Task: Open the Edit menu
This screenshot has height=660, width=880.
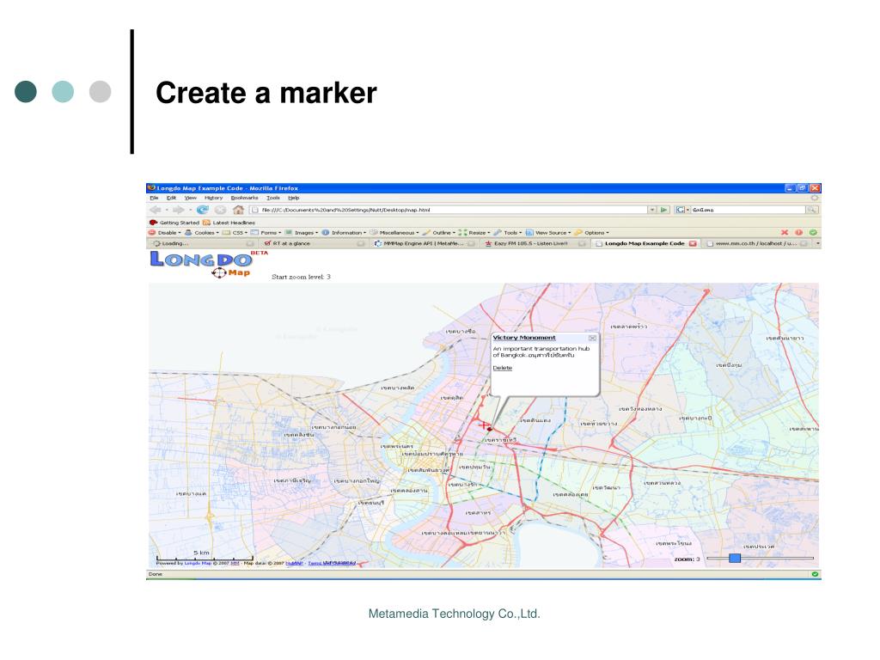Action: point(171,199)
